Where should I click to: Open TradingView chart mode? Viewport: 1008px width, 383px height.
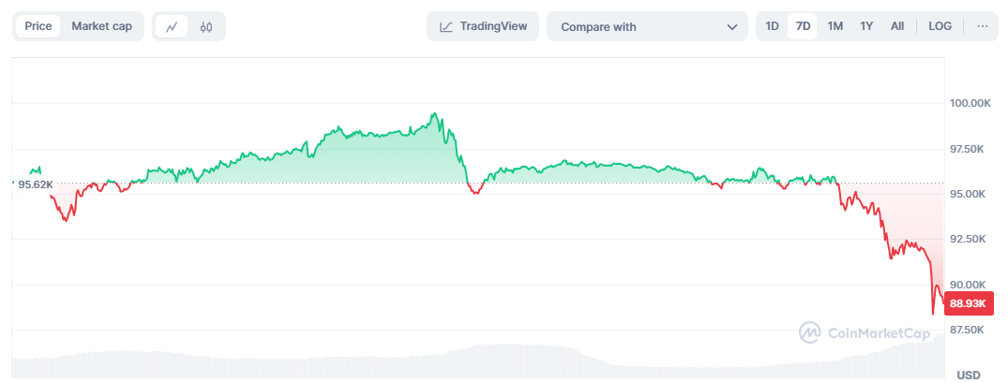tap(483, 26)
